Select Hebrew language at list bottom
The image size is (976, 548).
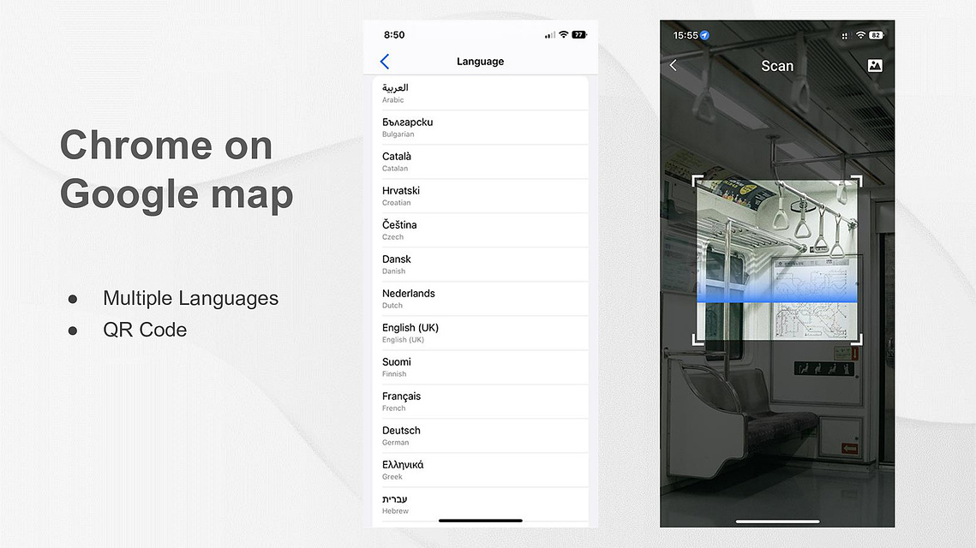pos(481,503)
